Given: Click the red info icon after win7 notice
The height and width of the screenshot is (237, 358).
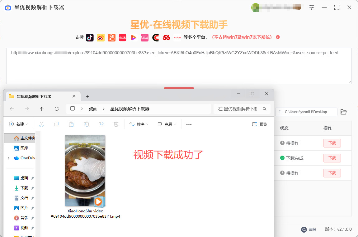Looking at the screenshot, I should coord(278,37).
